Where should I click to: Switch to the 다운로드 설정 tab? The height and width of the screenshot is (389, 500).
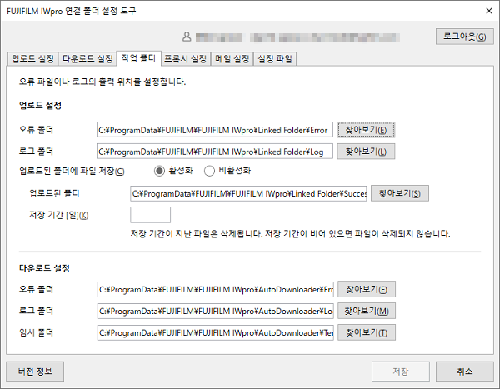pos(87,58)
